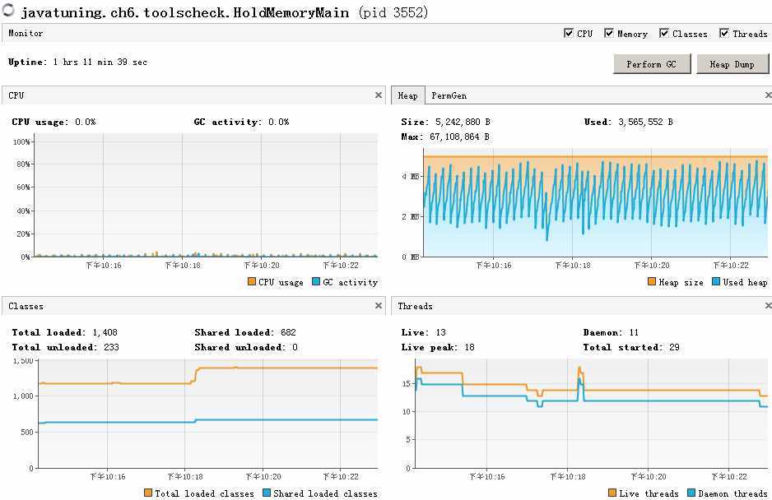Click the Total loaded classes legend swatch

147,493
